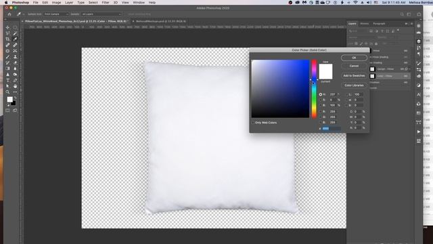
Task: Open the Layer menu
Action: coord(69,3)
